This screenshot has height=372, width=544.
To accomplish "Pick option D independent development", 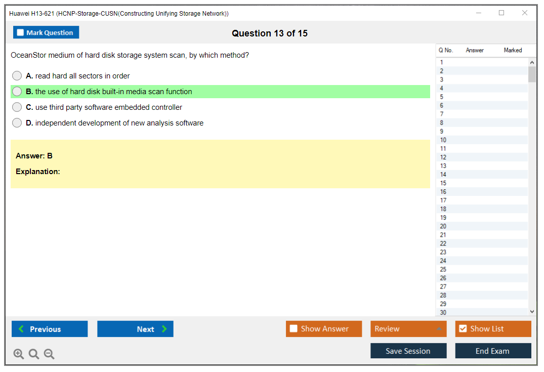I will (x=17, y=123).
